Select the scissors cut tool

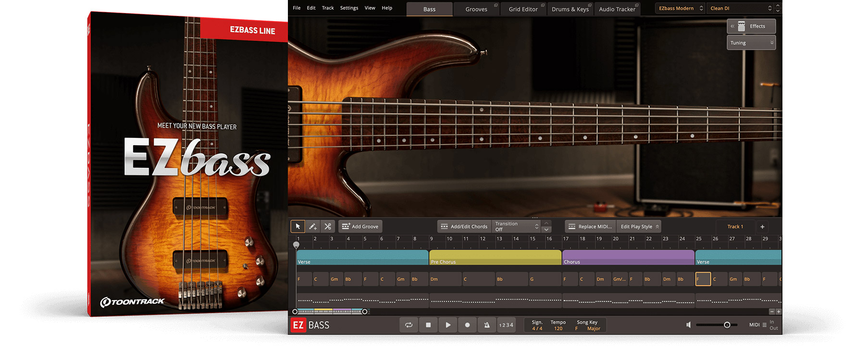coord(328,226)
